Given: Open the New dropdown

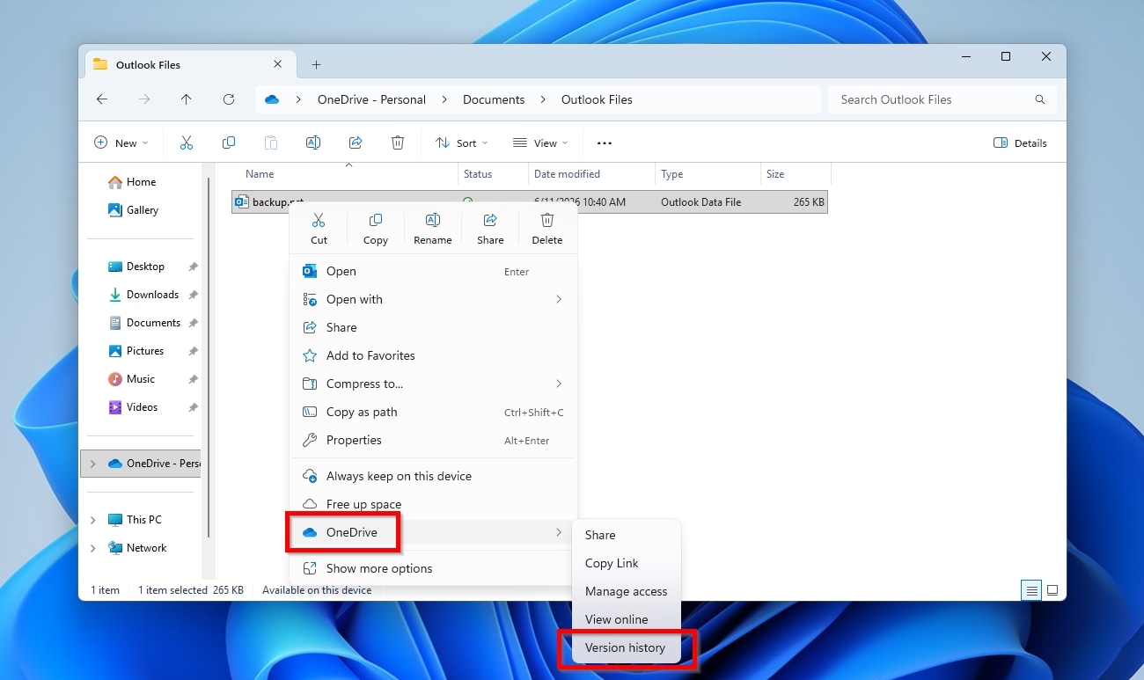Looking at the screenshot, I should [x=121, y=143].
